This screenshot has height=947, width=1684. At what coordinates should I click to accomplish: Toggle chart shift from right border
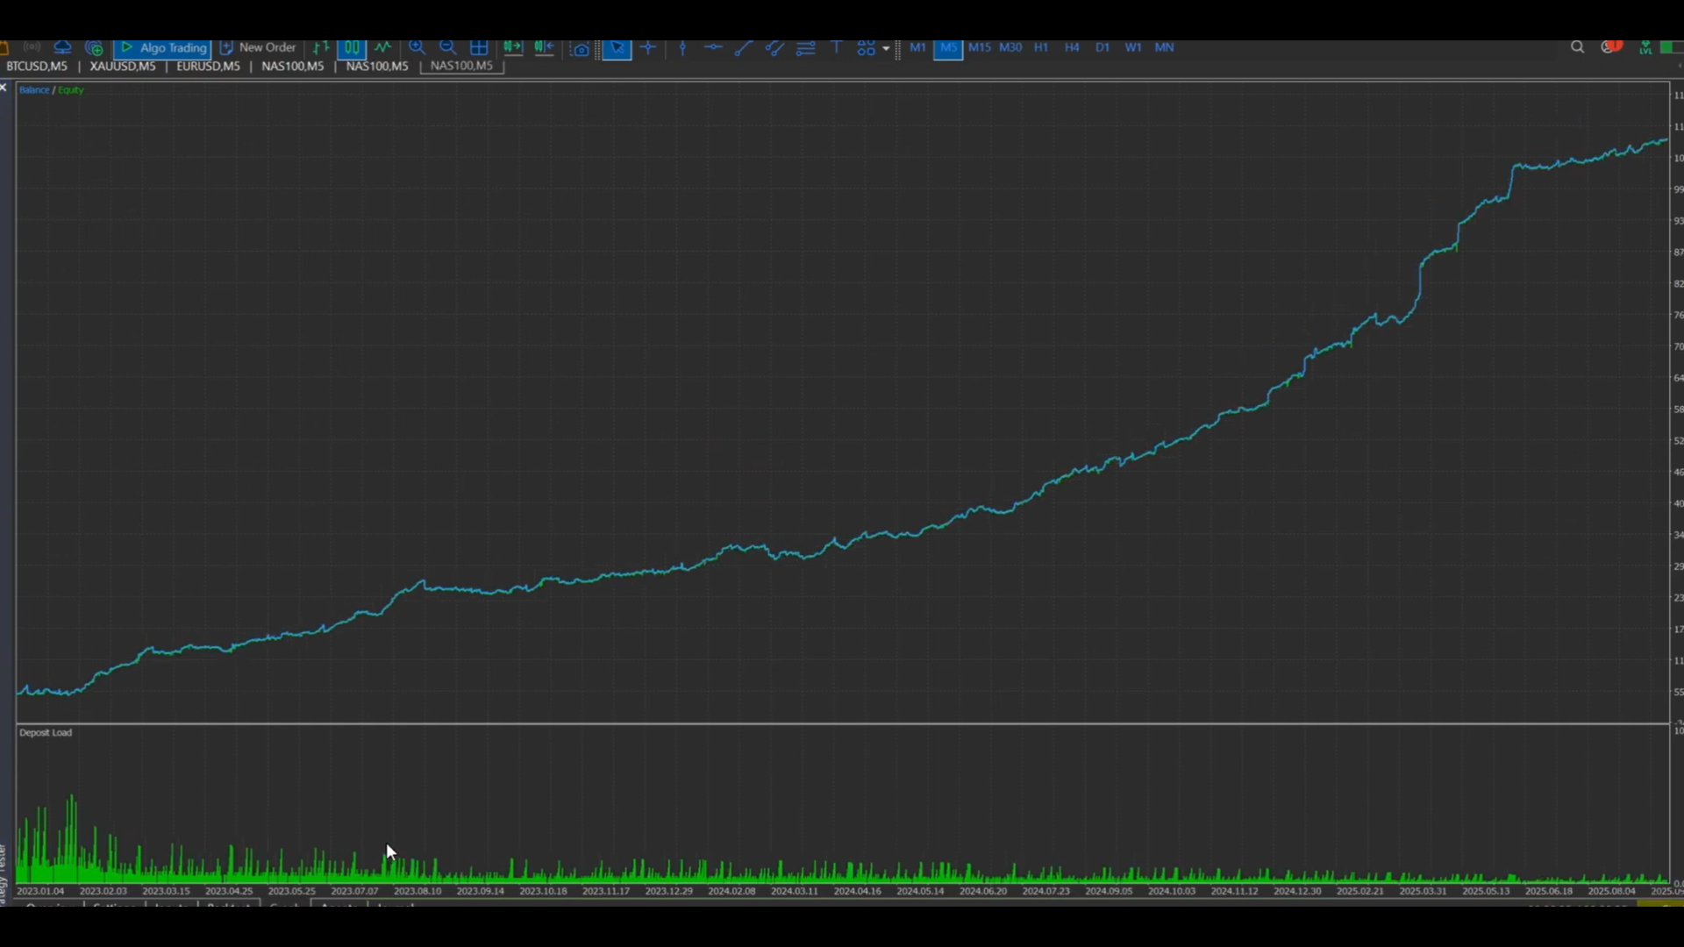pos(544,47)
